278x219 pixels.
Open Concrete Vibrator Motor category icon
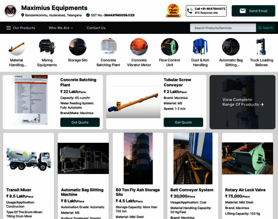coord(139,47)
